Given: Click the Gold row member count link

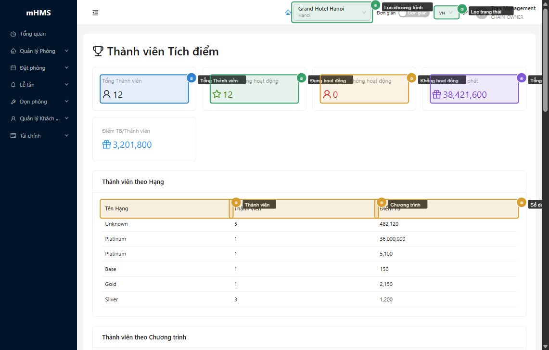Looking at the screenshot, I should click(235, 284).
